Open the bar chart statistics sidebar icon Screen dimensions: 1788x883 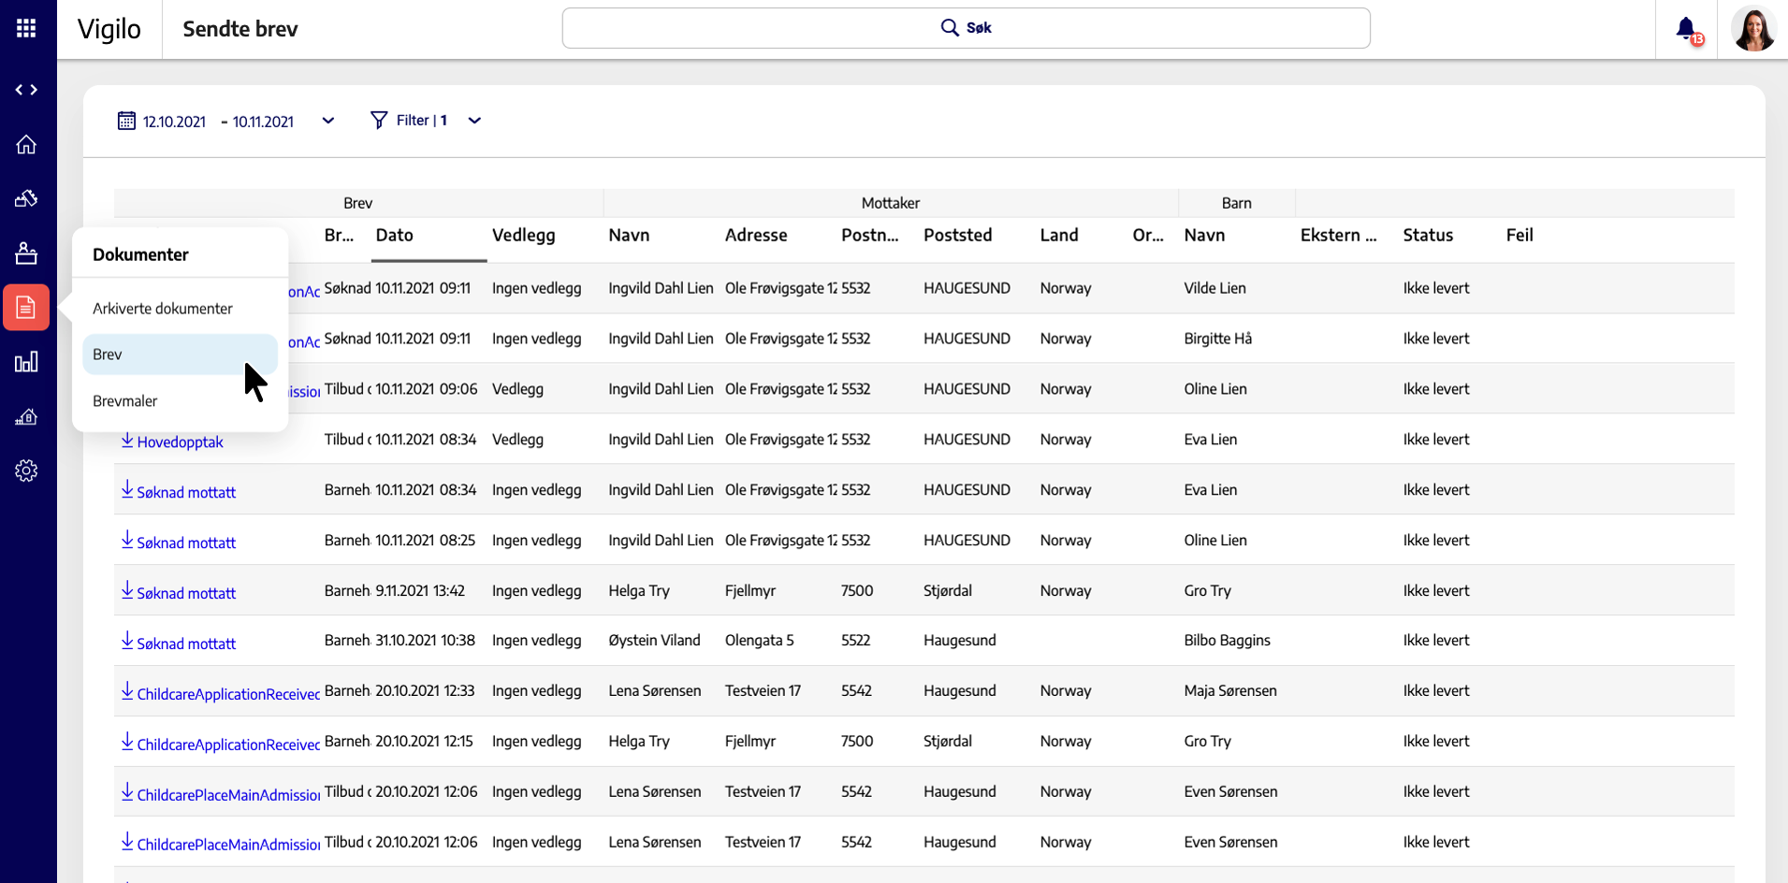pyautogui.click(x=26, y=362)
